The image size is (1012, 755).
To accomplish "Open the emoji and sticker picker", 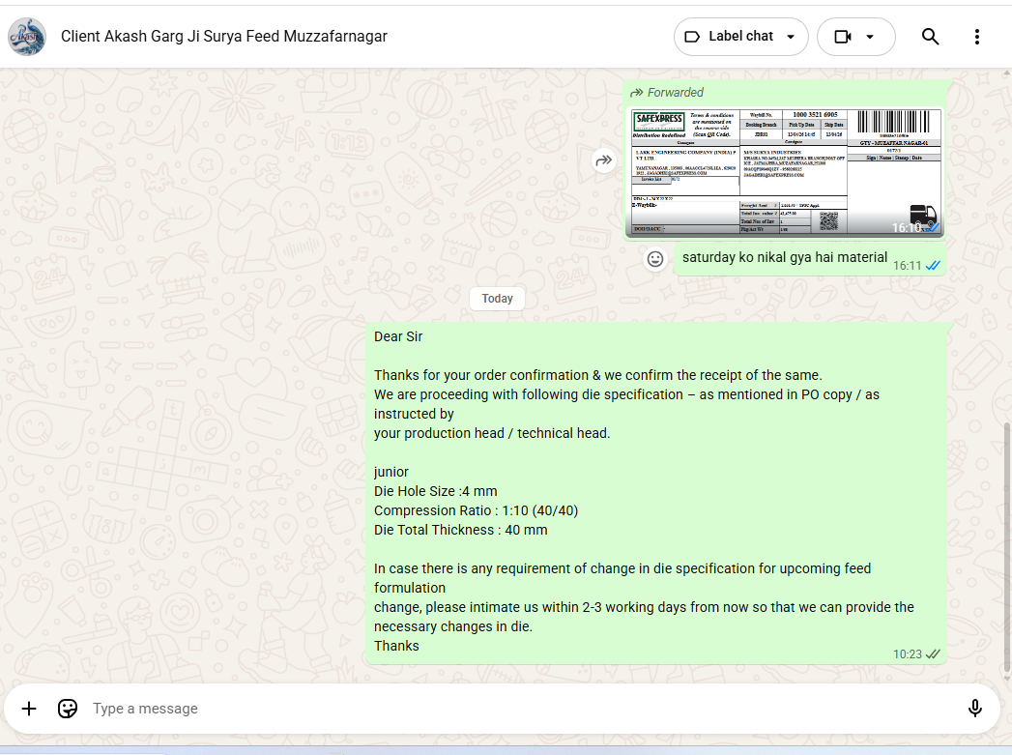I will 68,709.
